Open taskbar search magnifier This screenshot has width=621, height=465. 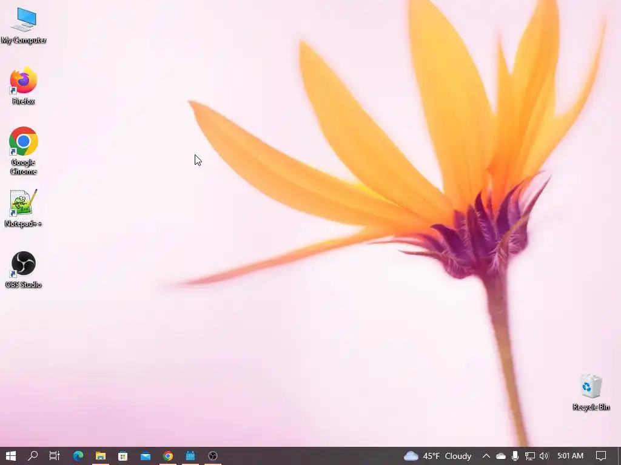tap(33, 456)
